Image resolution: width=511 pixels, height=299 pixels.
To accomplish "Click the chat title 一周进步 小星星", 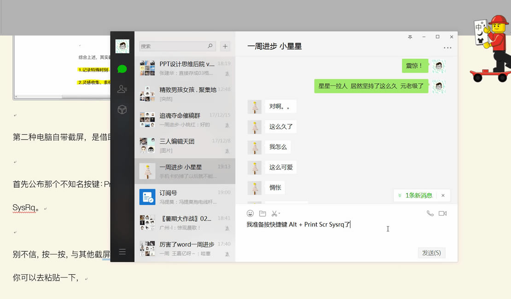I will 274,46.
